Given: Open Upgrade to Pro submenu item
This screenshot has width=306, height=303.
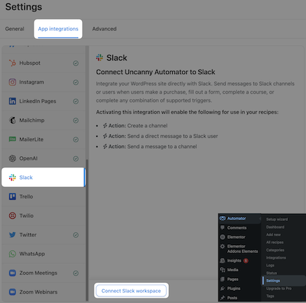Looking at the screenshot, I should tap(278, 288).
